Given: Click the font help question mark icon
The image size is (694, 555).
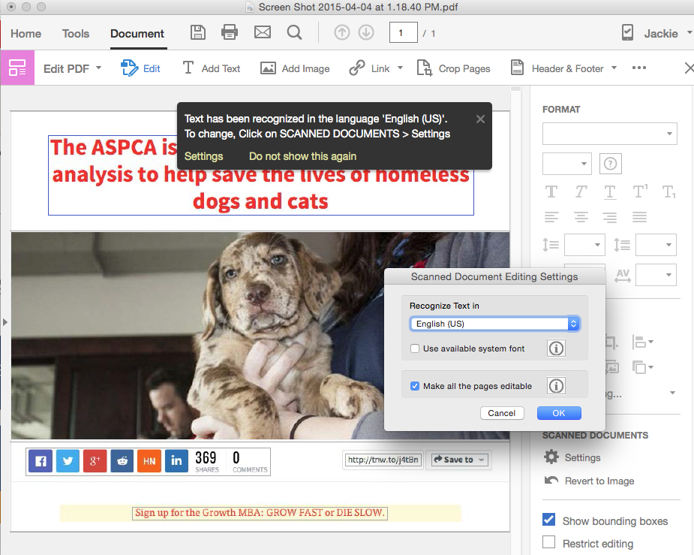Looking at the screenshot, I should tap(611, 164).
